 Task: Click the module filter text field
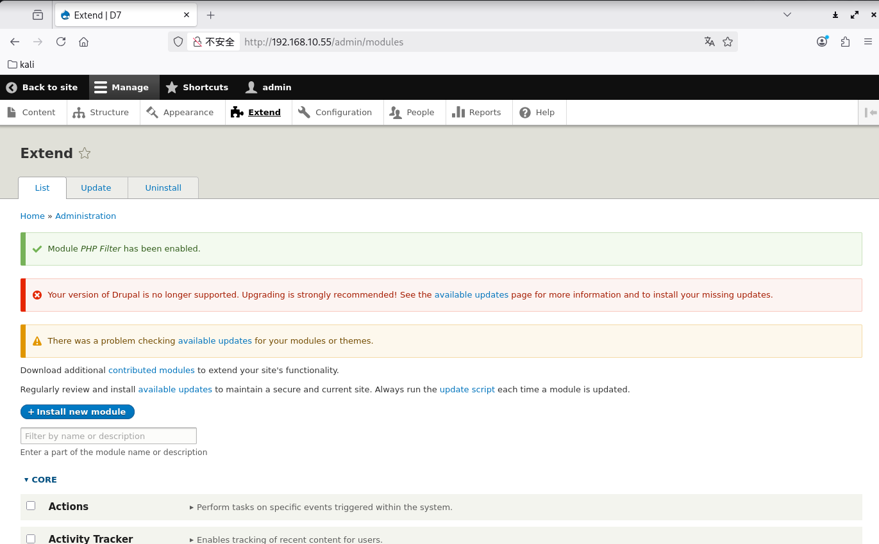pyautogui.click(x=108, y=436)
